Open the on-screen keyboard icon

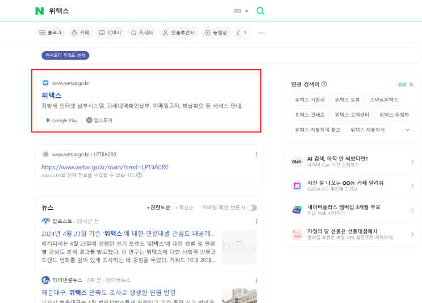point(237,11)
